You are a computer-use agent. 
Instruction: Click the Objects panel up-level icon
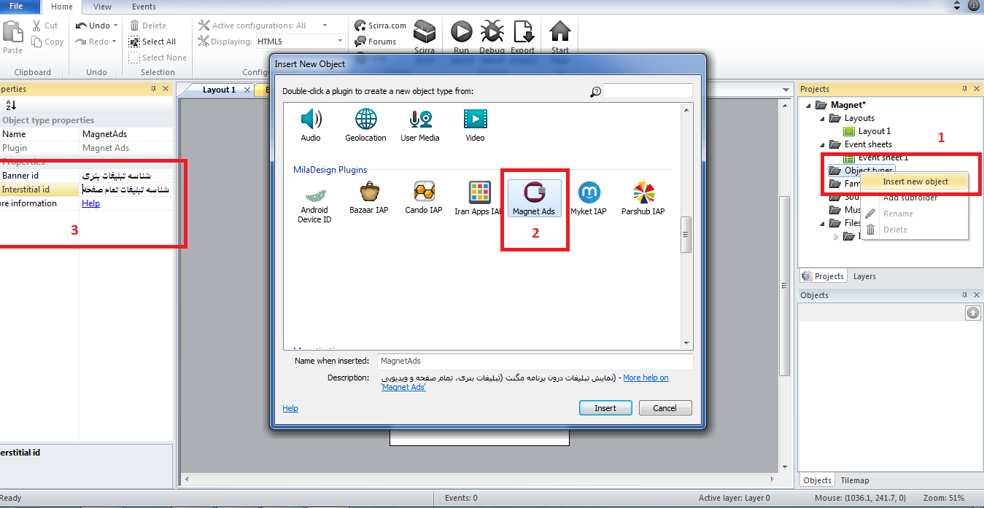point(973,313)
